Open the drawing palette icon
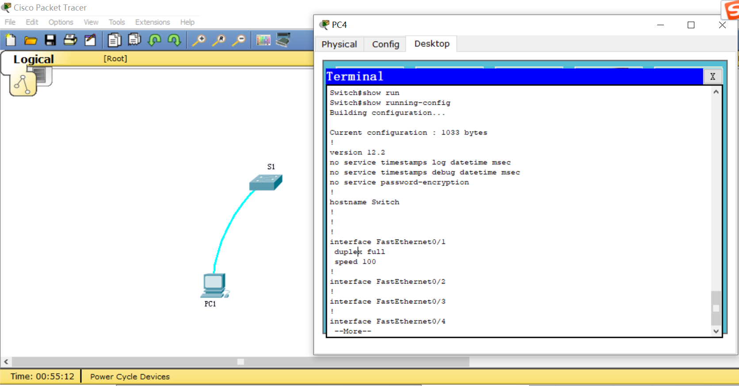The image size is (739, 386). coord(263,40)
